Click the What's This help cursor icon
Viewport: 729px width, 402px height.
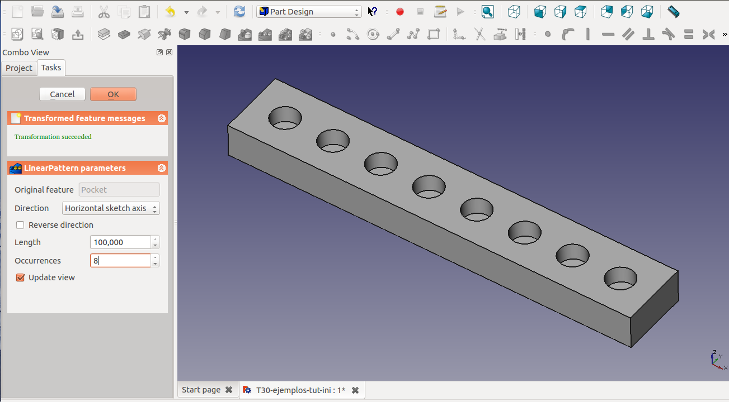[373, 11]
